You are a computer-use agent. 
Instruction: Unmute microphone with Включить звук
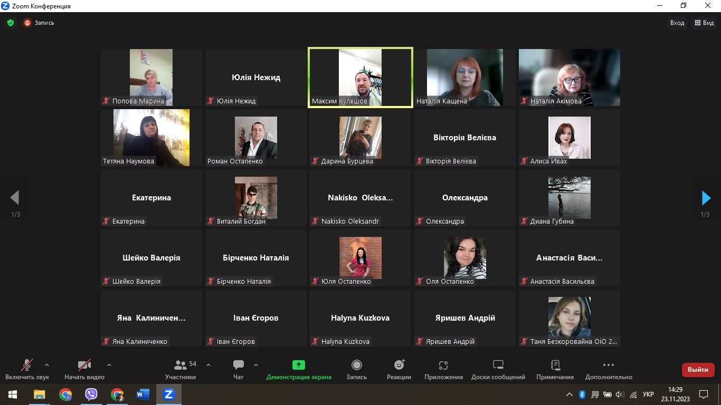pyautogui.click(x=27, y=369)
